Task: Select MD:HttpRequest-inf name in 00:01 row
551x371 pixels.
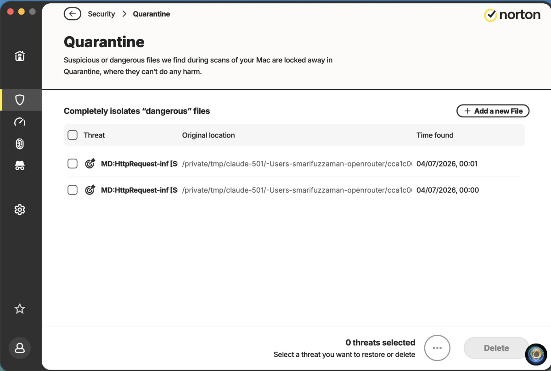Action: pos(139,164)
